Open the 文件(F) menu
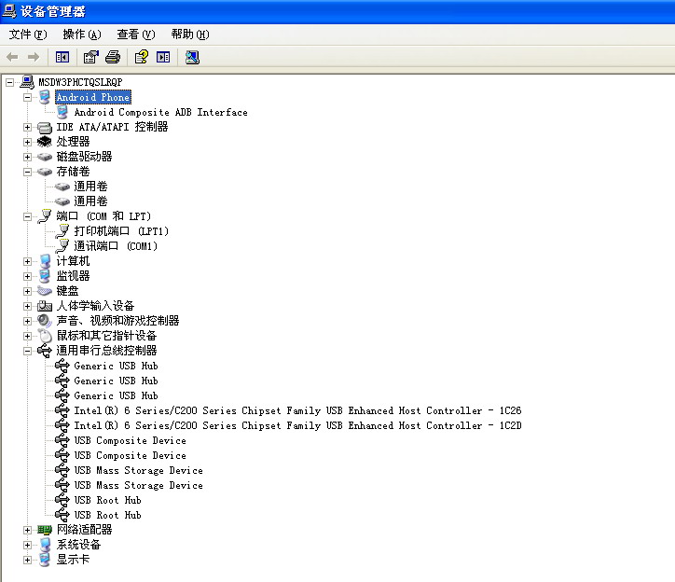The image size is (675, 582). pos(28,34)
